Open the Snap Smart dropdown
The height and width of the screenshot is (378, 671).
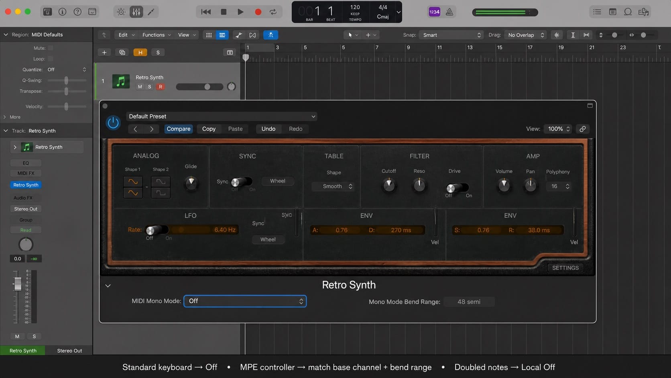click(x=451, y=35)
